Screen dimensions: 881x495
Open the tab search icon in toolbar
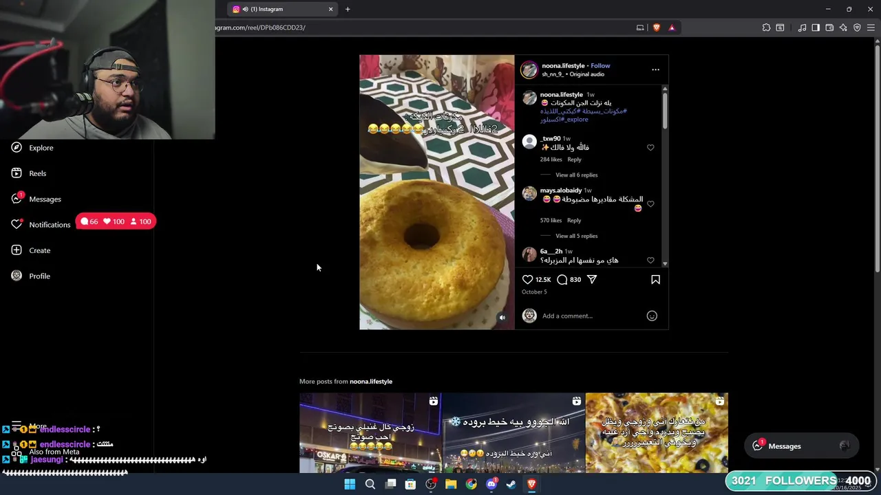(x=780, y=27)
